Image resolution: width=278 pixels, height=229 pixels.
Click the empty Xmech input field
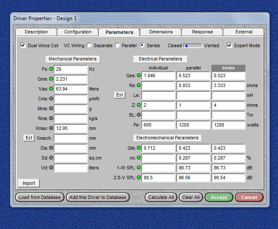pos(71,138)
